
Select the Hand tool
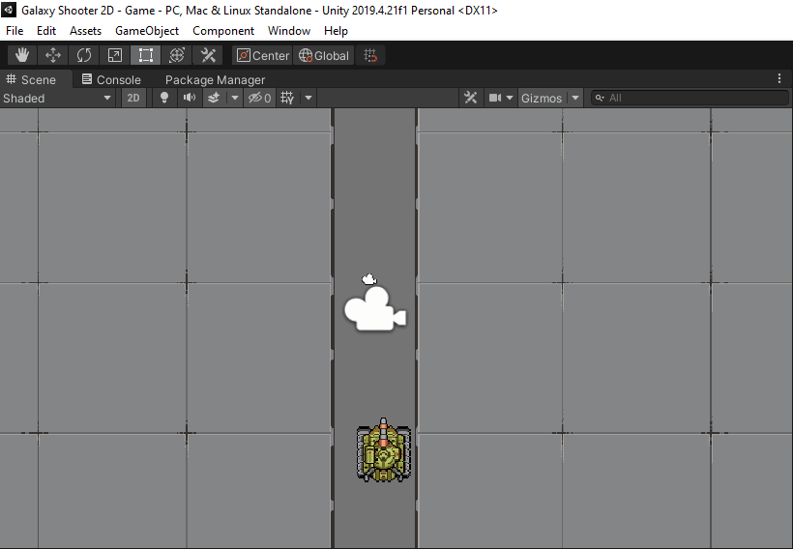pyautogui.click(x=21, y=55)
